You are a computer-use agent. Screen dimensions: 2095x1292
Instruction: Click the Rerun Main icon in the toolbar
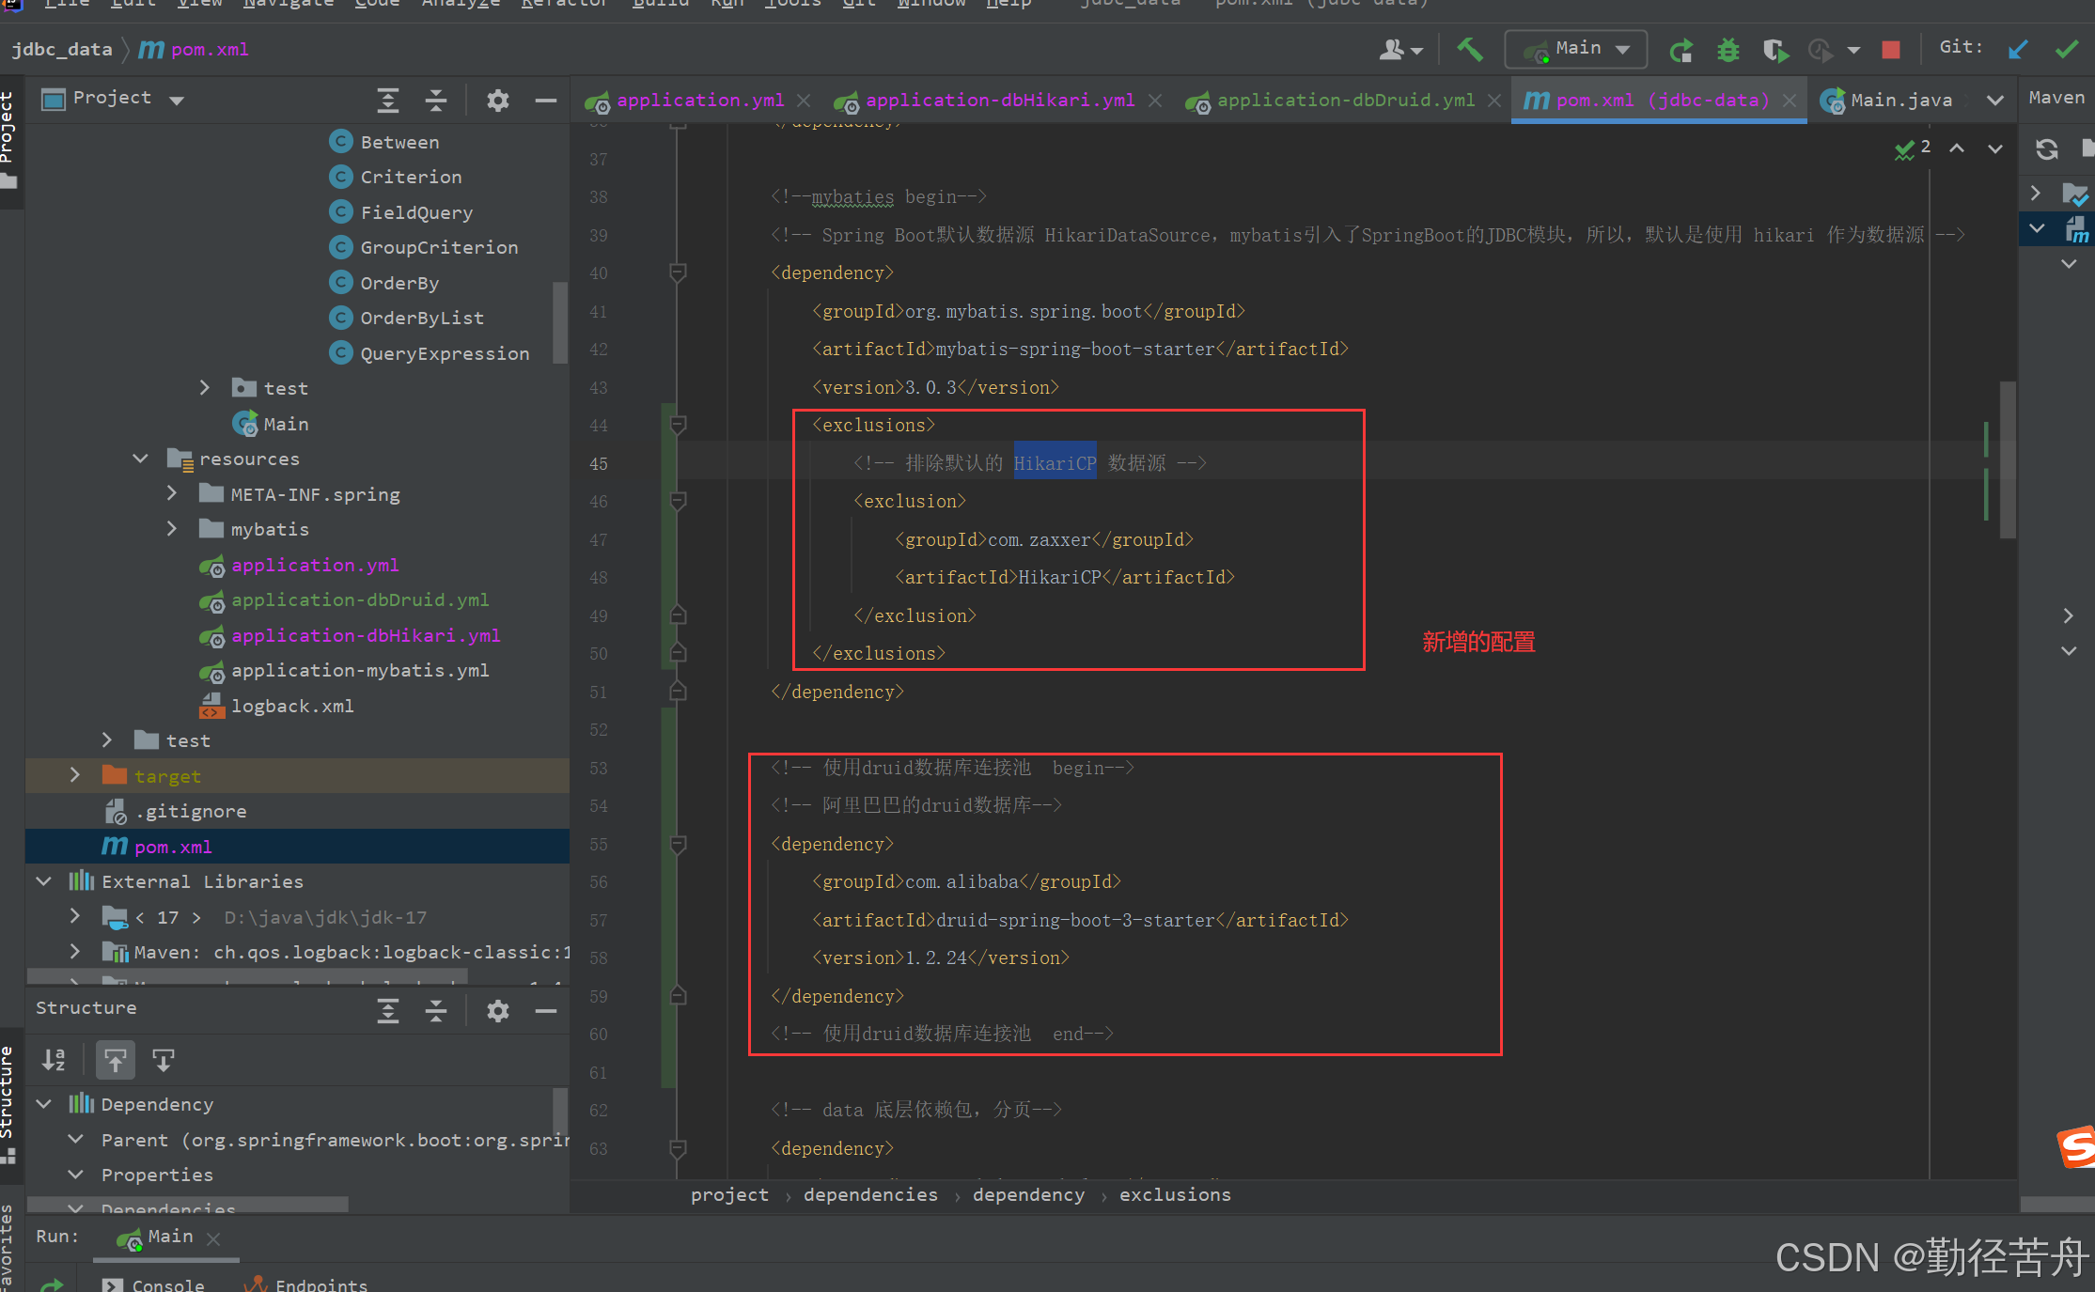1681,50
